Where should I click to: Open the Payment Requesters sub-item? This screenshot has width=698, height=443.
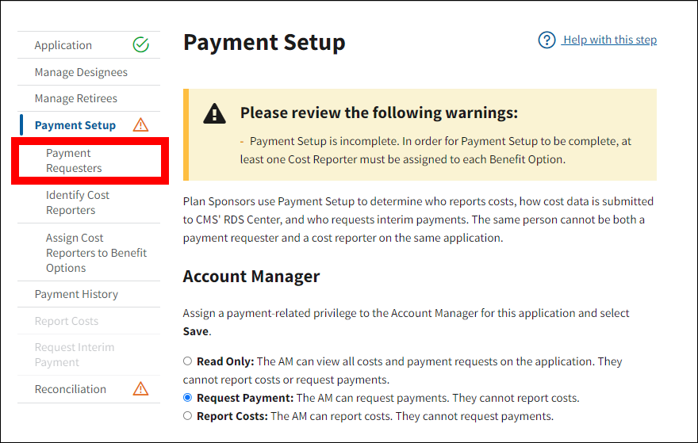point(74,161)
